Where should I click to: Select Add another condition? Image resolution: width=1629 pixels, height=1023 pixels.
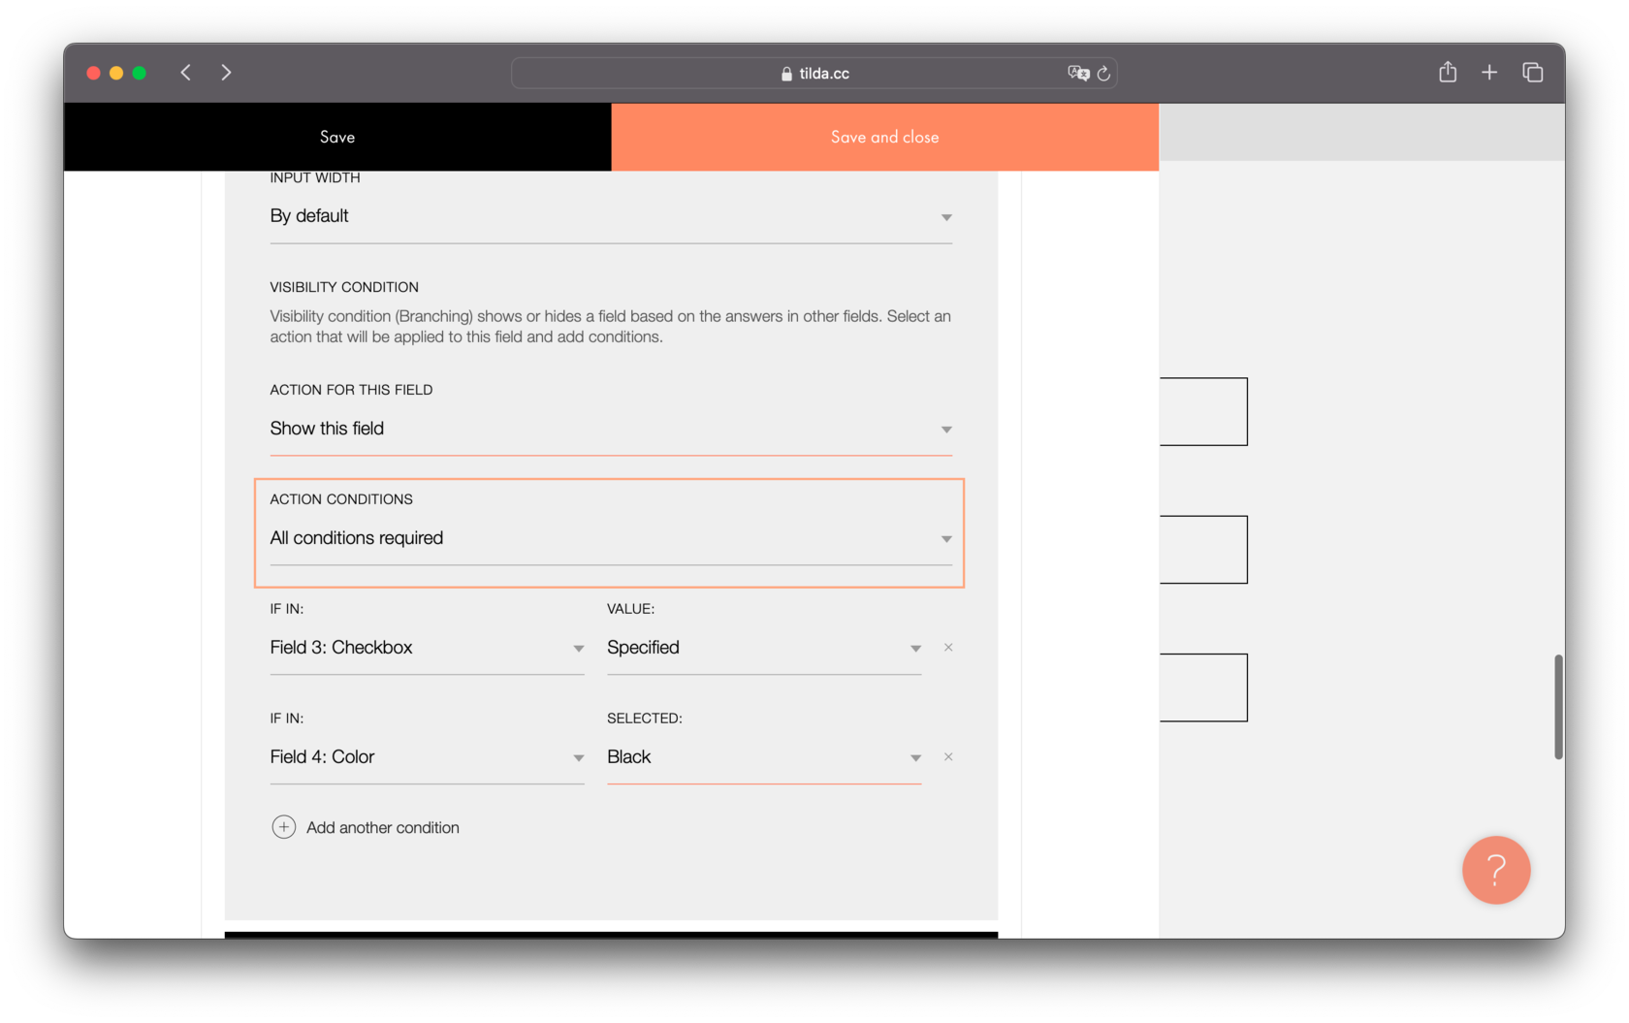coord(382,827)
